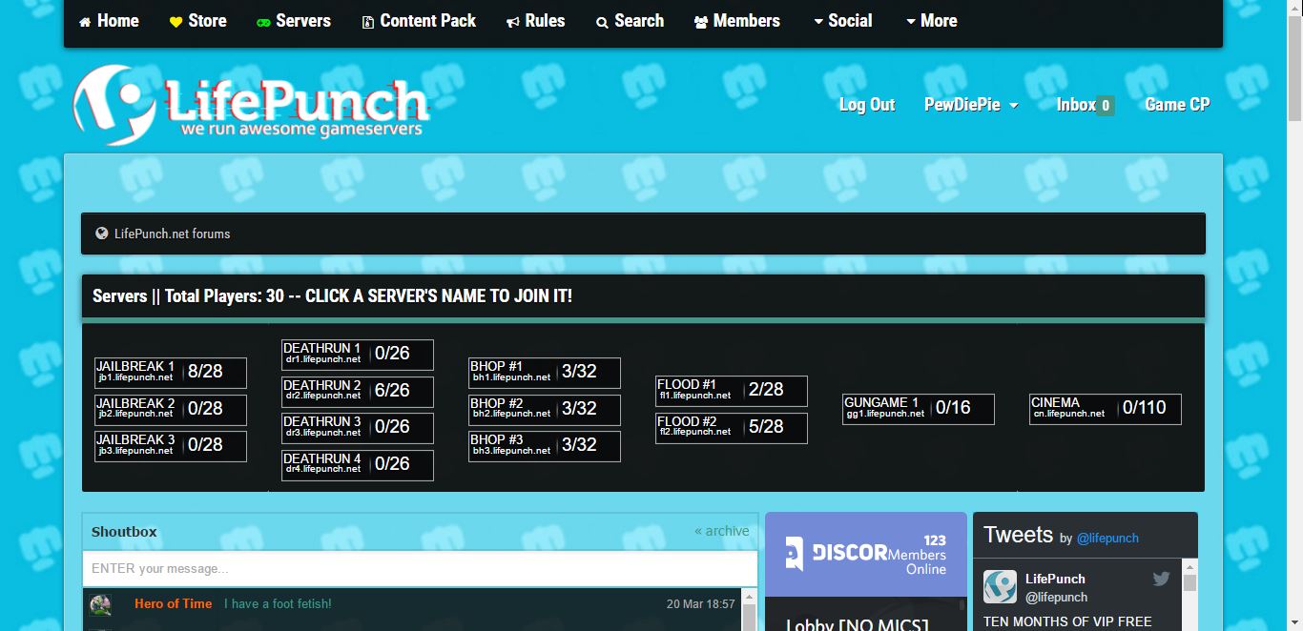Open the Game CP link
The width and height of the screenshot is (1303, 631).
click(x=1177, y=105)
